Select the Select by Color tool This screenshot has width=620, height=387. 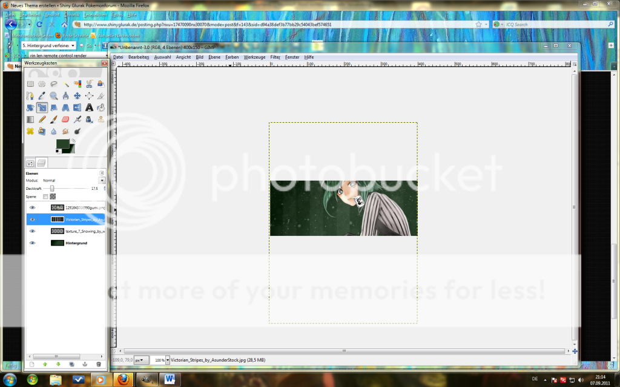77,83
